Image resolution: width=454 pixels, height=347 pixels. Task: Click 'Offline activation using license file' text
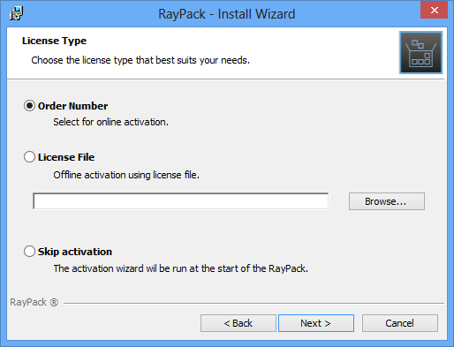click(x=126, y=175)
